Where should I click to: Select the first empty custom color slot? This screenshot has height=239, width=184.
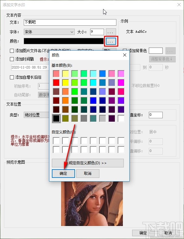click(x=56, y=141)
